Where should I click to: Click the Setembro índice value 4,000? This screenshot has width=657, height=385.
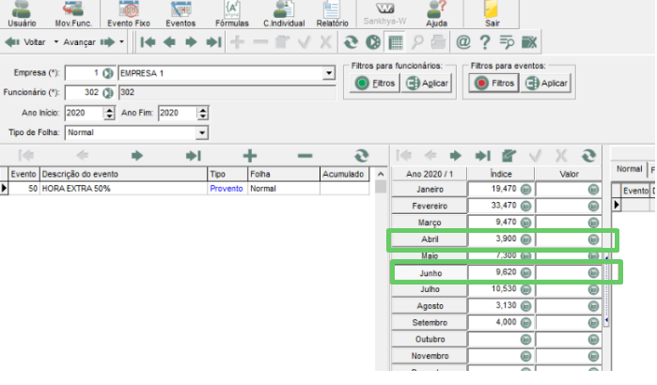[x=506, y=322]
